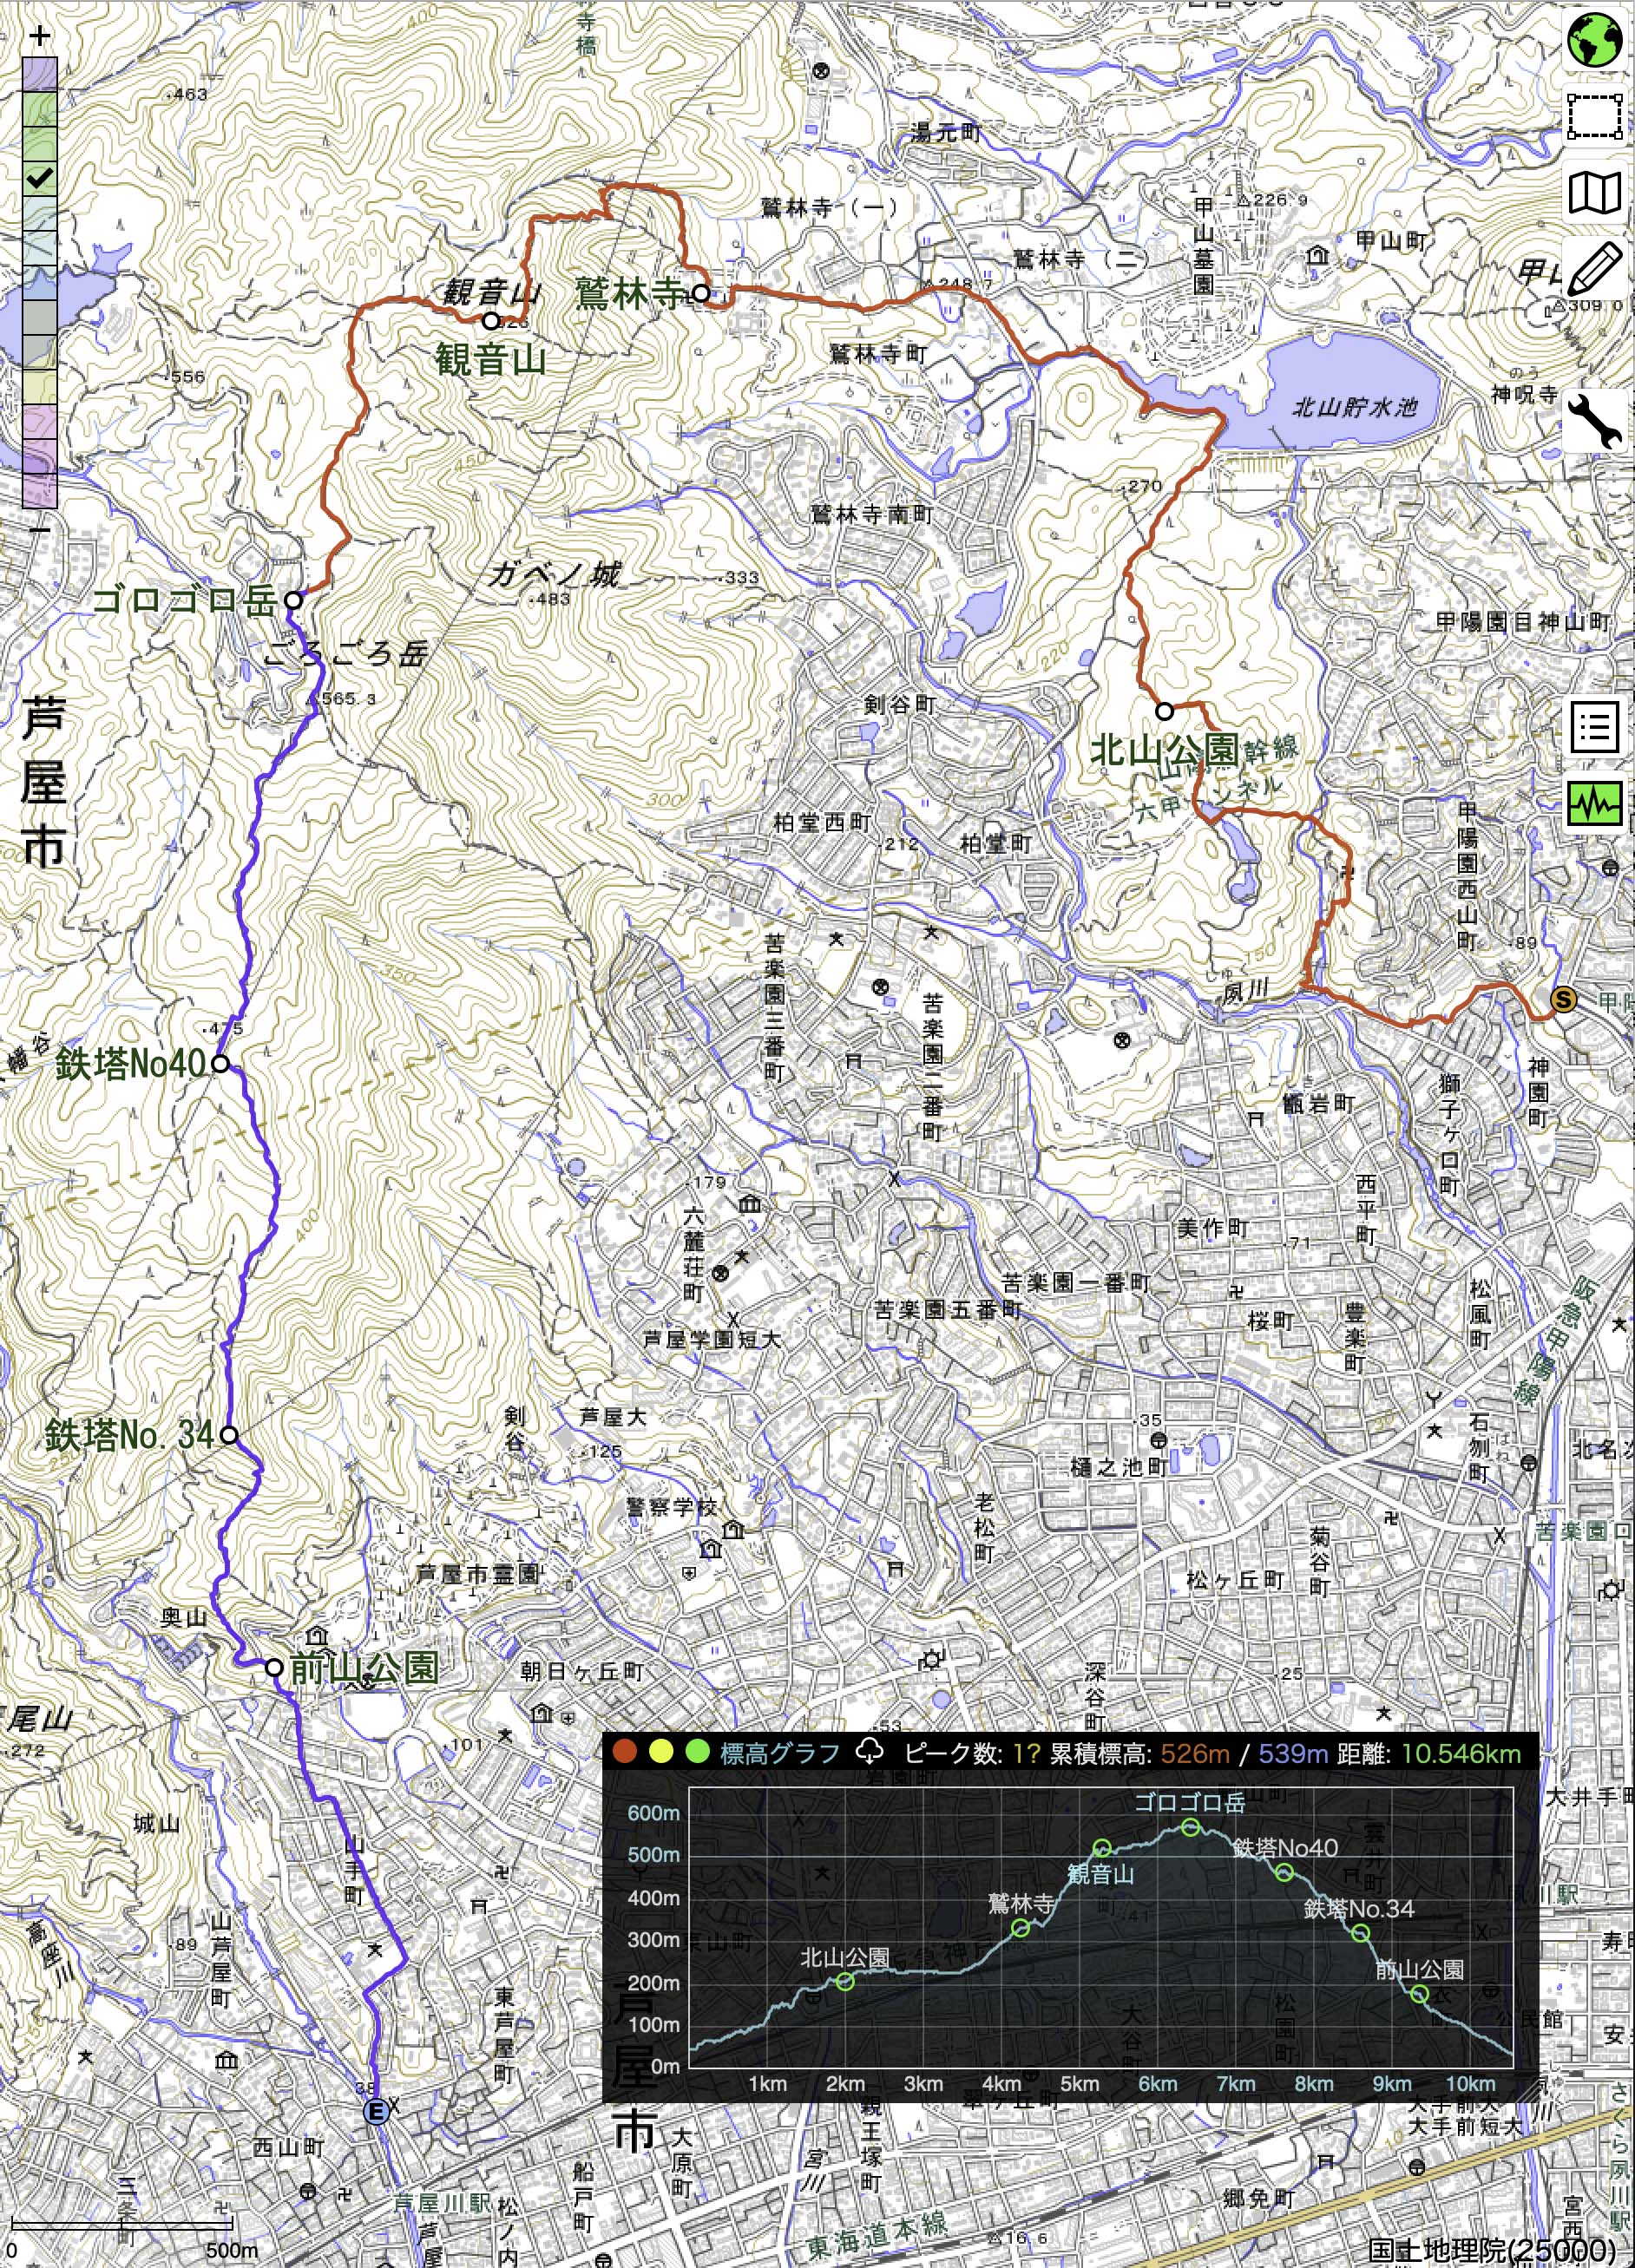Viewport: 1635px width, 2268px height.
Task: Click the 鉄塔No.34 point on elevation graph
Action: click(x=1360, y=1933)
